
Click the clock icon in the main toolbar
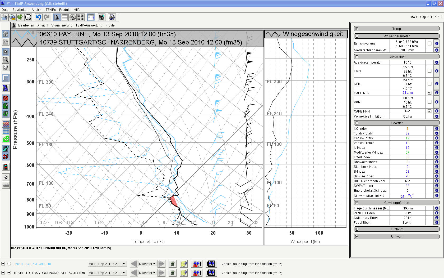click(28, 17)
